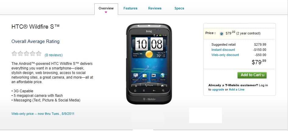Click the Add to Cart button
This screenshot has height=131, width=288.
click(x=252, y=75)
